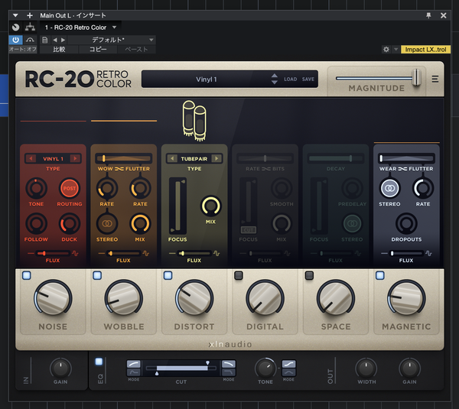The image size is (459, 409).
Task: Click the output WIDTH knob
Action: click(x=366, y=368)
